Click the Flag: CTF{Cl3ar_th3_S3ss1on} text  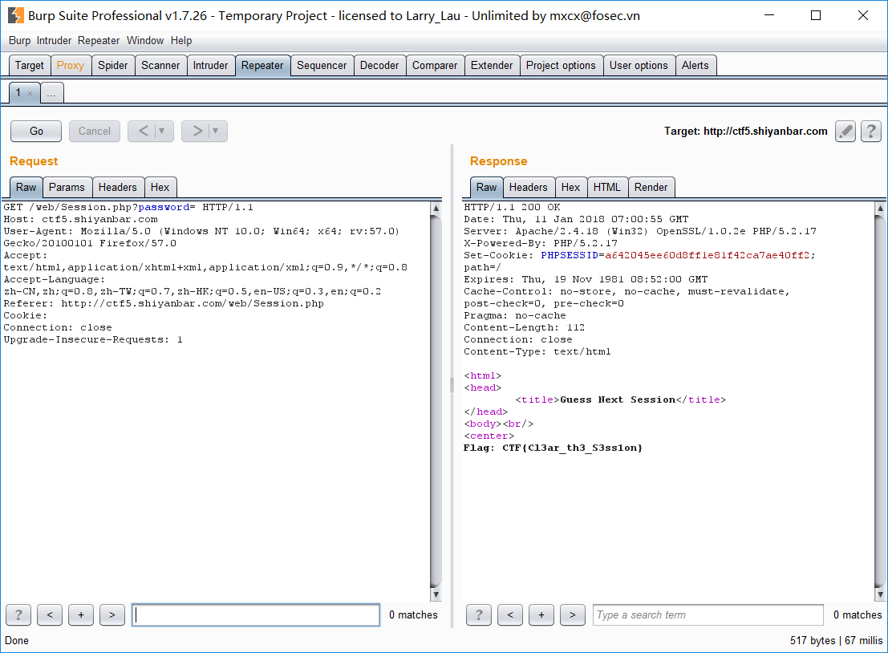point(553,448)
